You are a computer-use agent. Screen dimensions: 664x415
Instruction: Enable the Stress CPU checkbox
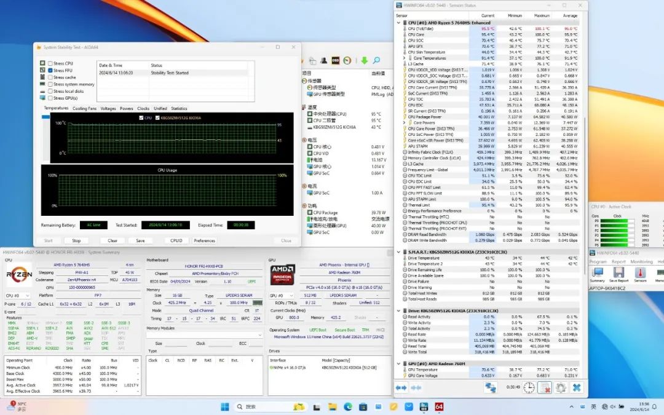[x=50, y=63]
